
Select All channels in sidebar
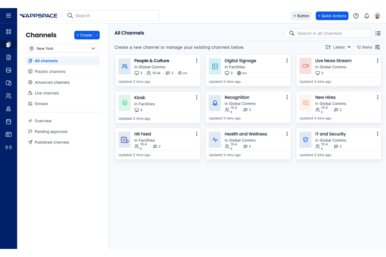pyautogui.click(x=63, y=61)
